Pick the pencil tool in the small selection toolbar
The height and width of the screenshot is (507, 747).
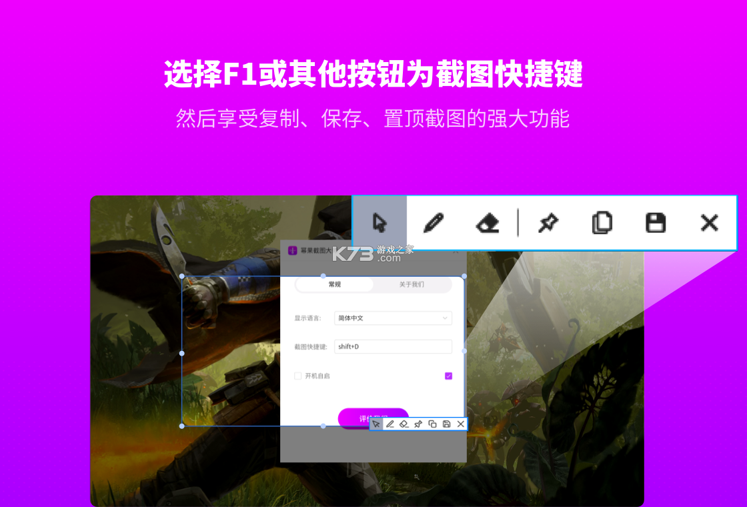coord(390,424)
